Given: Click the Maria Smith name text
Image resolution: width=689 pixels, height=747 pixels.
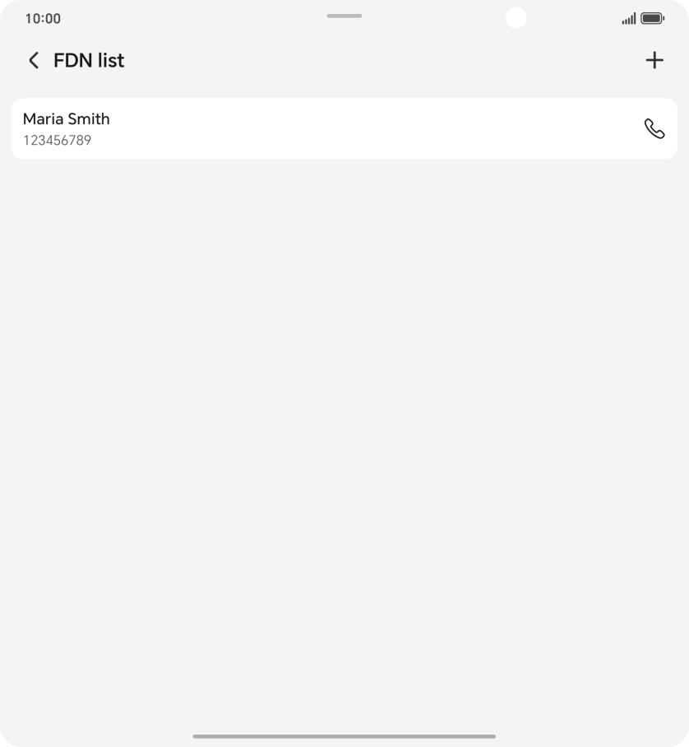Looking at the screenshot, I should click(x=66, y=118).
